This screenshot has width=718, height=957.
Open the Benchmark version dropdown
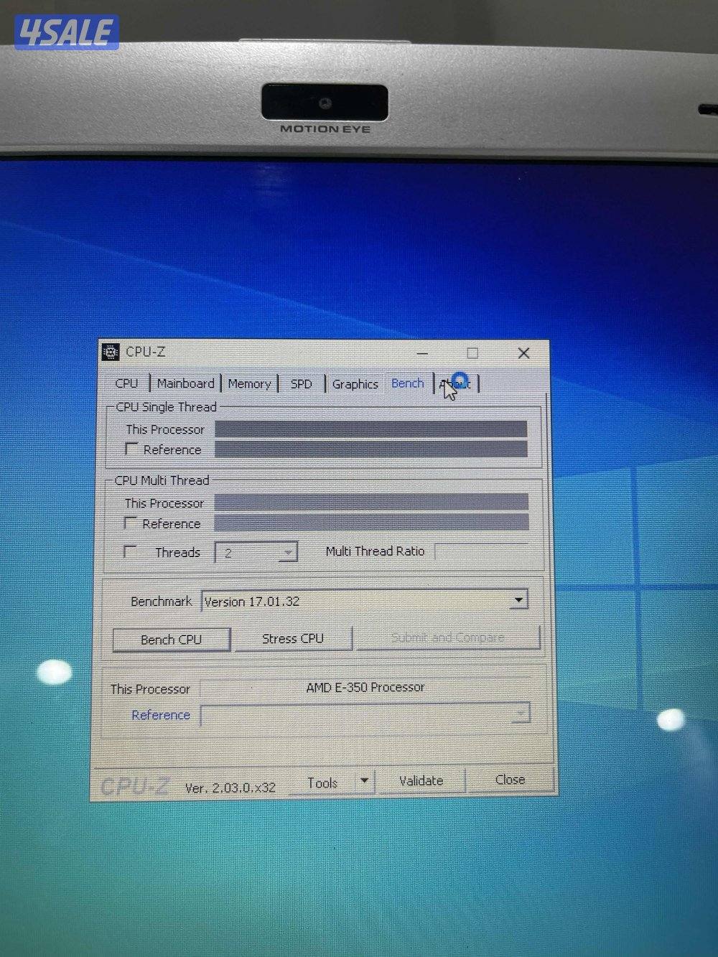[x=518, y=600]
